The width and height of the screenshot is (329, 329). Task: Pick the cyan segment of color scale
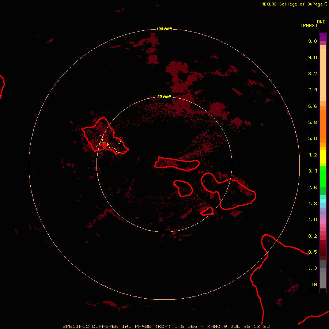click(x=323, y=201)
